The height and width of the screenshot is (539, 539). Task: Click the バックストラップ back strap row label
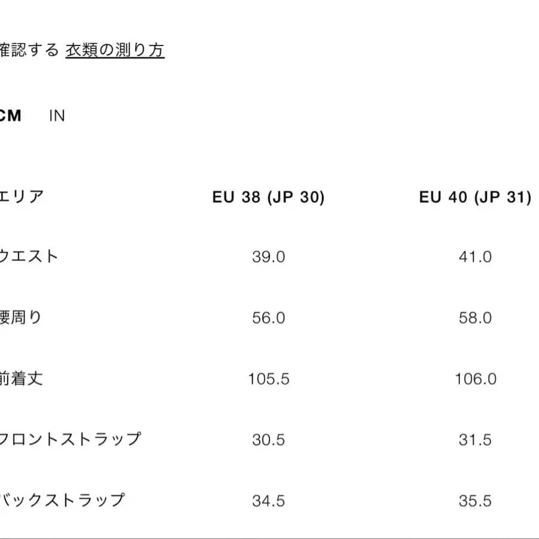(x=63, y=500)
